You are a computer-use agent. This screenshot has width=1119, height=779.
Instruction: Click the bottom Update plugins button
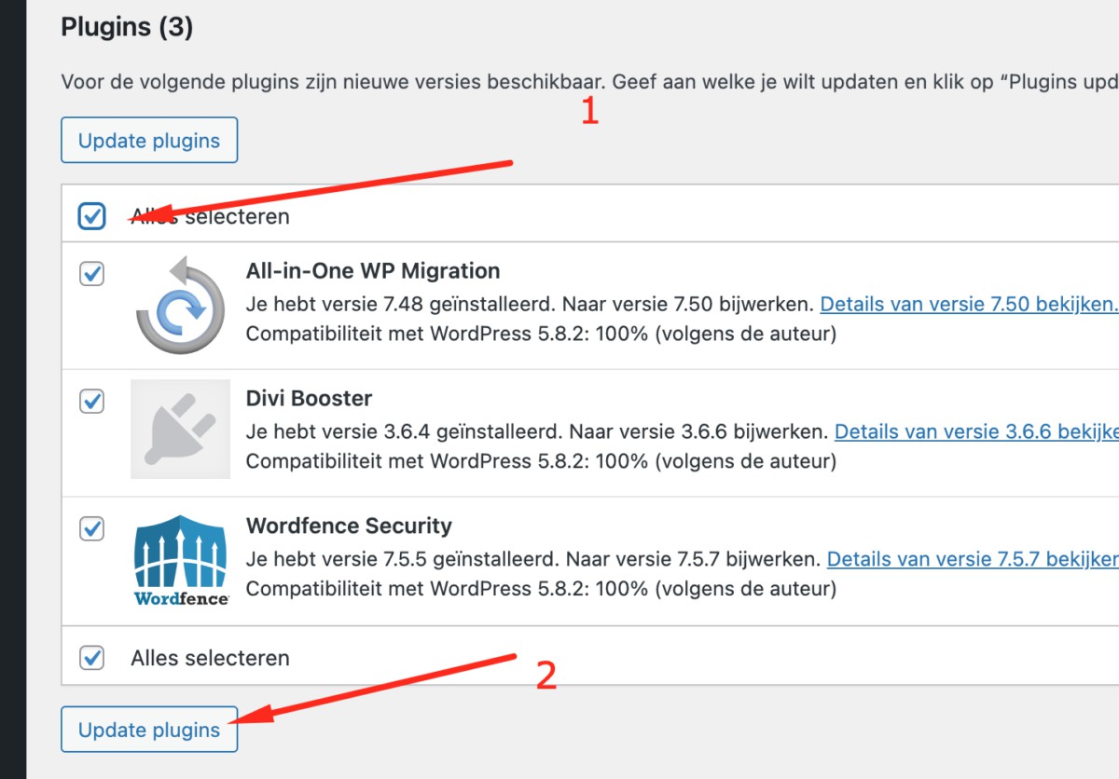149,730
